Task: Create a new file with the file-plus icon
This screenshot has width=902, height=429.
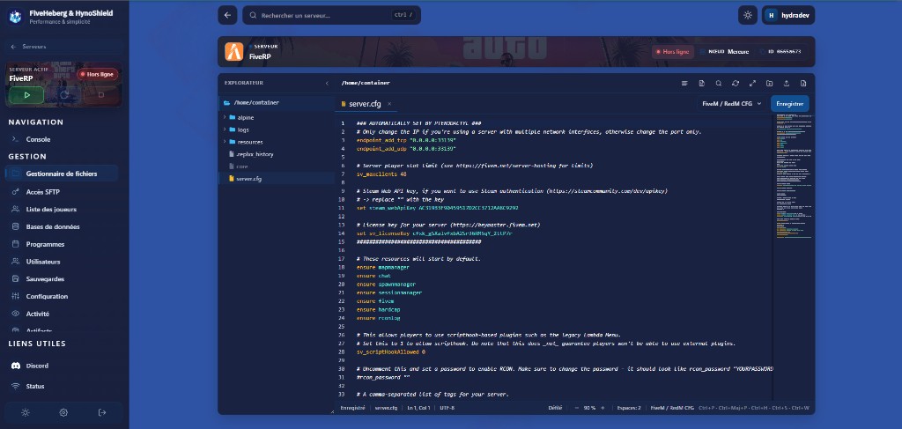Action: (x=803, y=84)
